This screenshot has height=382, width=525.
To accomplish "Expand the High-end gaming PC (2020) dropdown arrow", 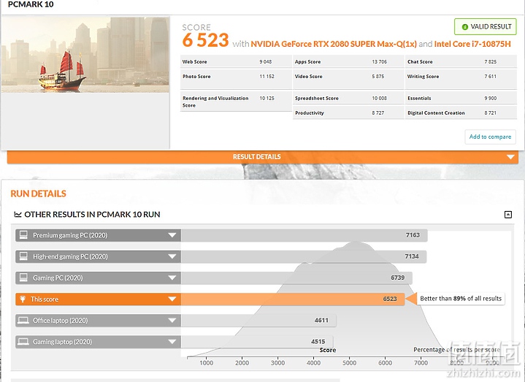I will [172, 256].
